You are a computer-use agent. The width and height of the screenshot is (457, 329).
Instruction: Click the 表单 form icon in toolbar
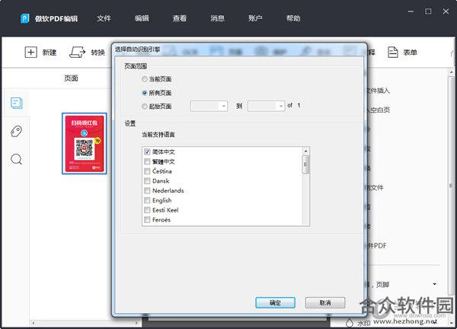click(392, 53)
